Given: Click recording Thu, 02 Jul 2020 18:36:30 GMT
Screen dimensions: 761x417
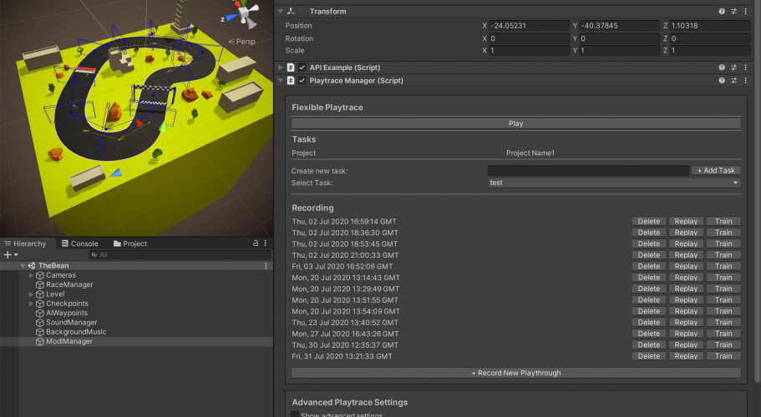Looking at the screenshot, I should click(x=345, y=233).
